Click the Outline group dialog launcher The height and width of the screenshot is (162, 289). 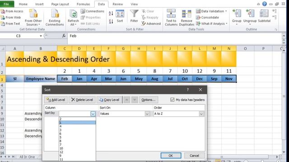276,29
